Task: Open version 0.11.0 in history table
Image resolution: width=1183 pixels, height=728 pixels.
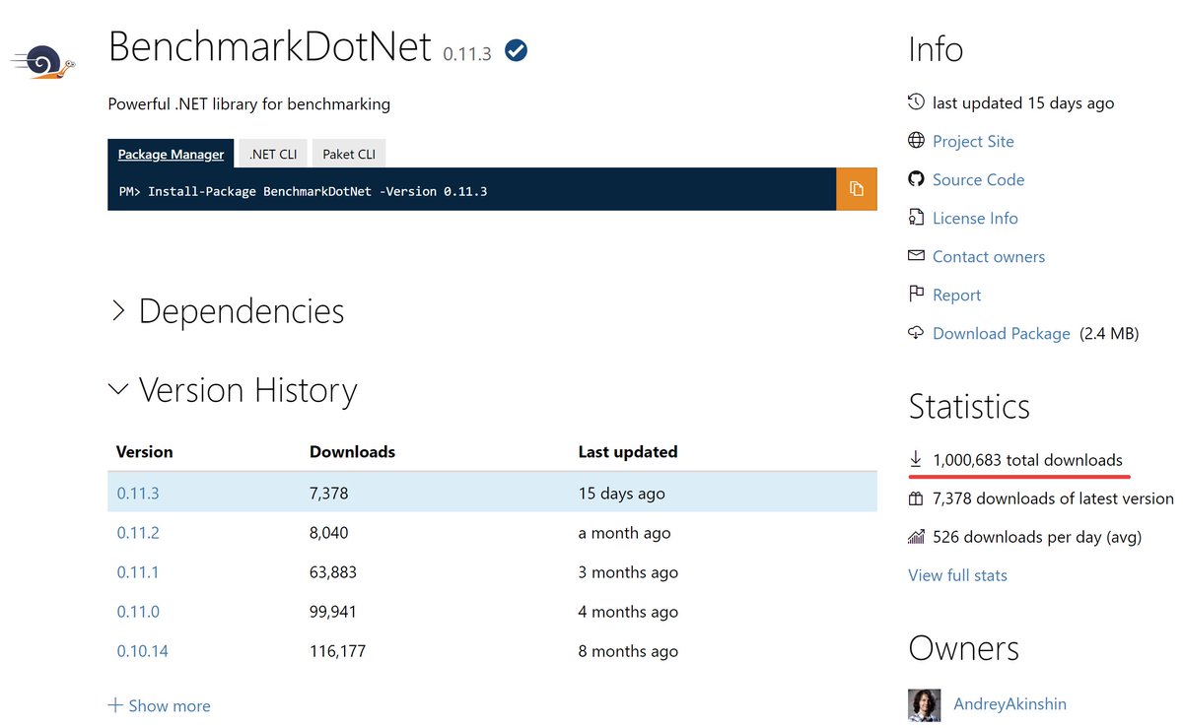Action: pyautogui.click(x=138, y=612)
